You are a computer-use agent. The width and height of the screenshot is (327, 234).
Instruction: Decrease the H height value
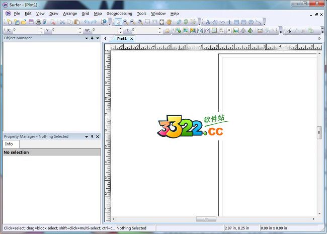[x=160, y=32]
